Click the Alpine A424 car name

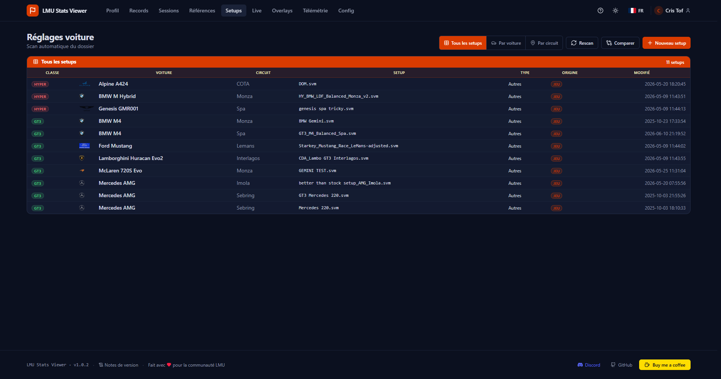[113, 84]
